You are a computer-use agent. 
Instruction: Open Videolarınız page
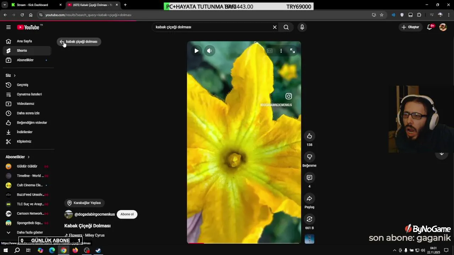[27, 104]
